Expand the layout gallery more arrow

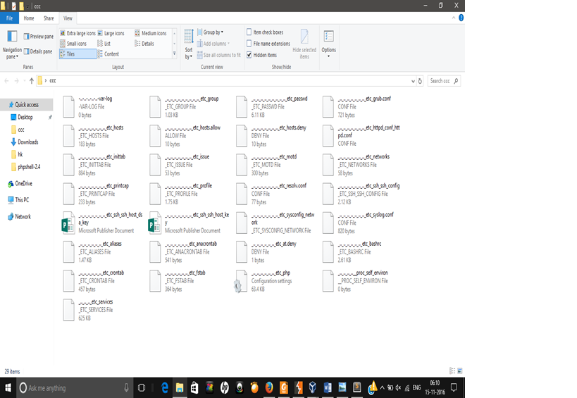tap(175, 54)
